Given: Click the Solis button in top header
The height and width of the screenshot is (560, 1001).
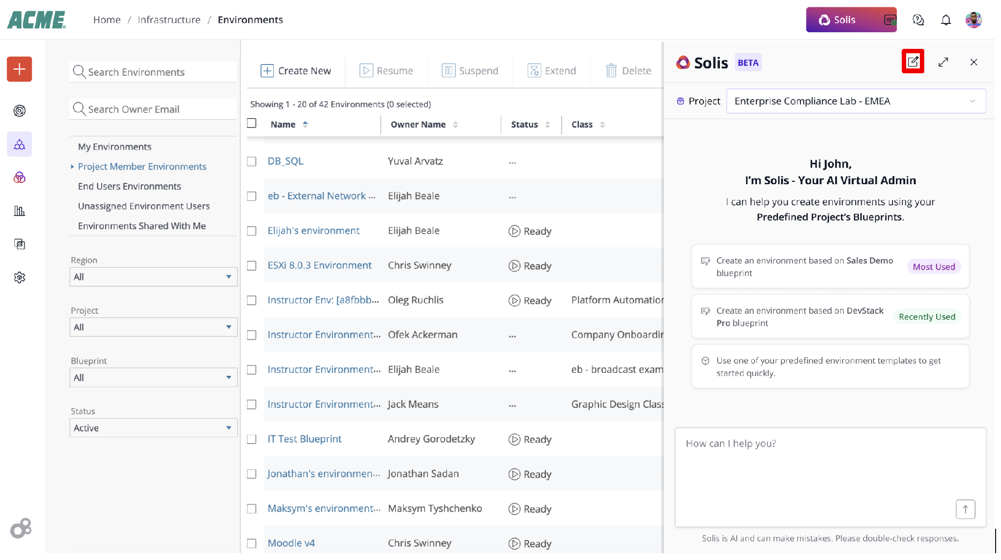Looking at the screenshot, I should click(851, 20).
